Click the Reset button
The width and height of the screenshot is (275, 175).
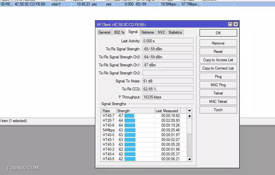tap(218, 52)
